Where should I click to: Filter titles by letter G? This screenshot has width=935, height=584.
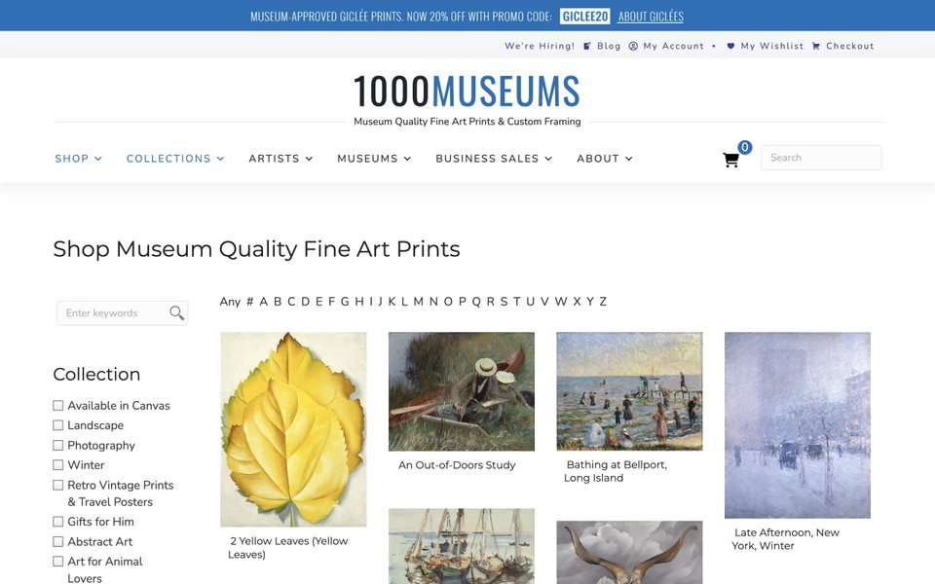[x=345, y=302]
